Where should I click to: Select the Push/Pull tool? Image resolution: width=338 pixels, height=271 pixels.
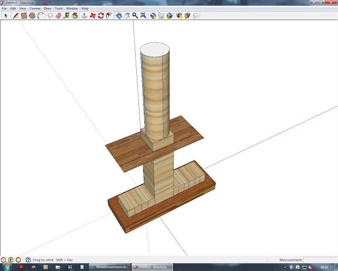[x=84, y=15]
